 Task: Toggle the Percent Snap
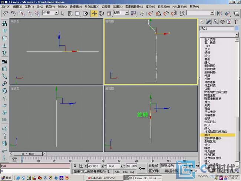point(166,13)
